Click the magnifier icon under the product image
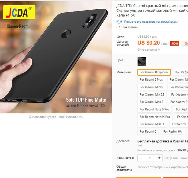The width and height of the screenshot is (188, 178). point(30,117)
